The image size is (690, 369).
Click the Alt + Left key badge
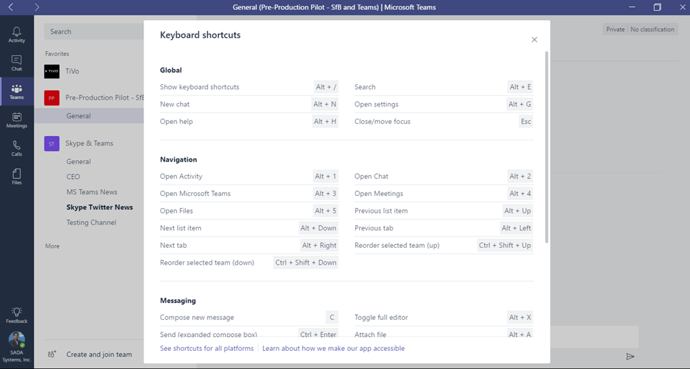click(x=516, y=228)
